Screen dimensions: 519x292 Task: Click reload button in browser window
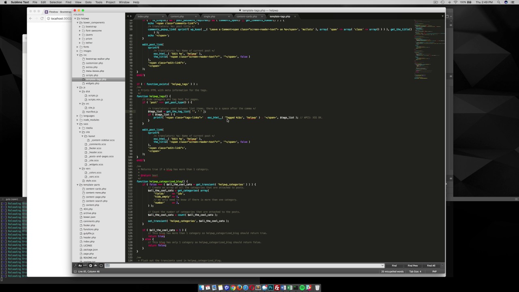[42, 19]
